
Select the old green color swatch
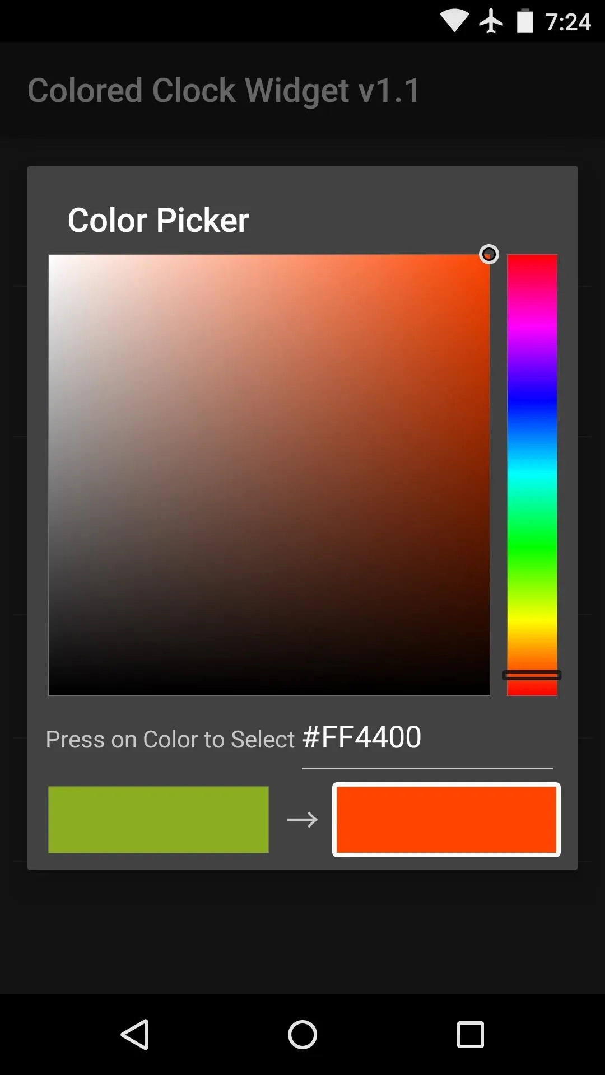pos(159,820)
